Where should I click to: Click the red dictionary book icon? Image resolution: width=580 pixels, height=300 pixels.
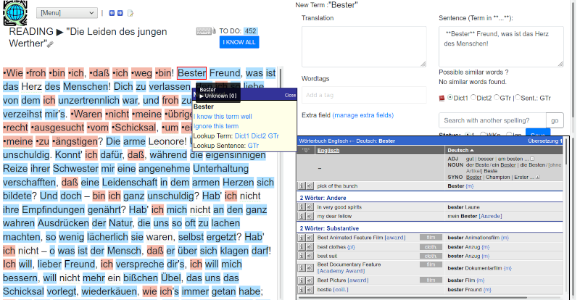pyautogui.click(x=442, y=99)
